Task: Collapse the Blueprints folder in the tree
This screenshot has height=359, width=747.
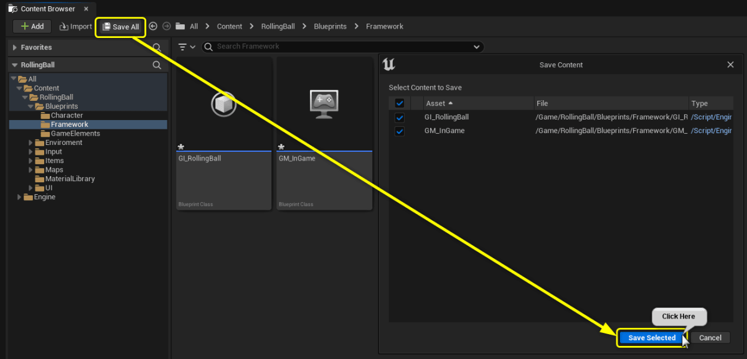Action: point(30,106)
